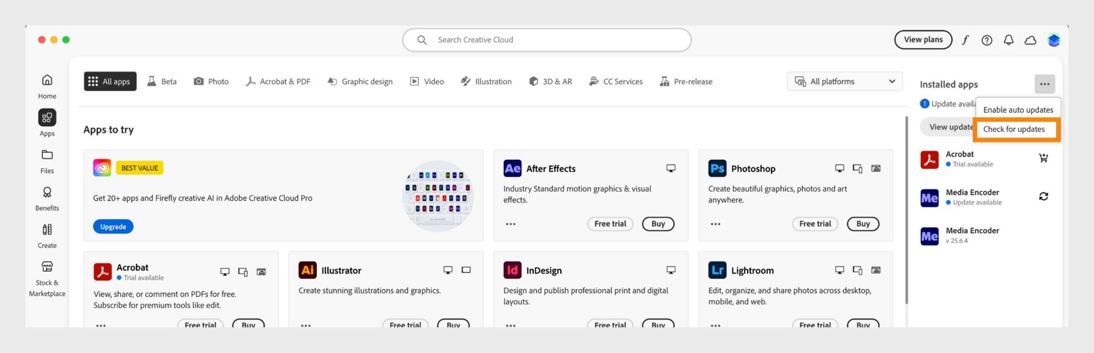Start Photoshop Free trial
The height and width of the screenshot is (353, 1094).
(x=815, y=224)
